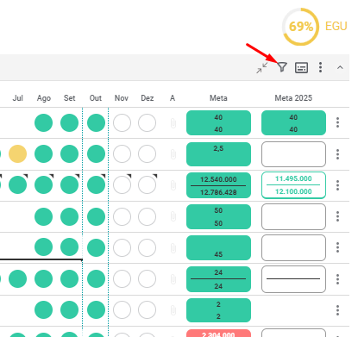Click the Out month column header

96,98
